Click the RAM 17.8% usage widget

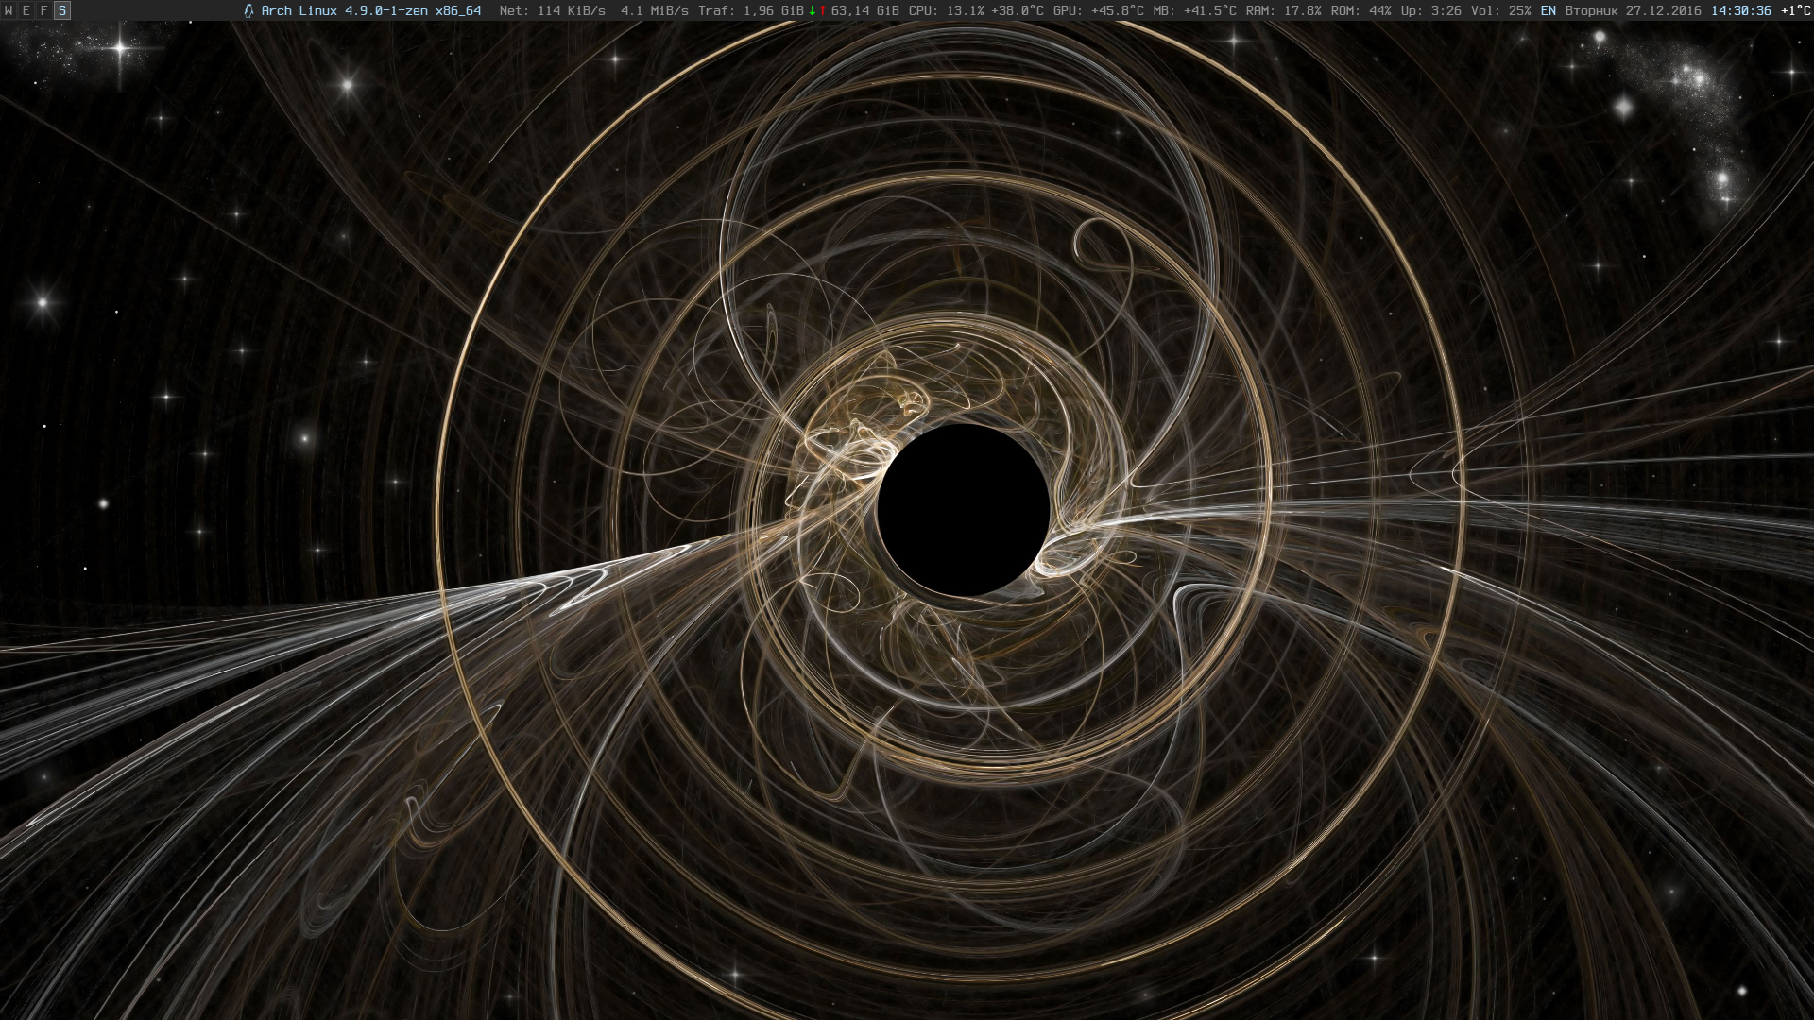pyautogui.click(x=1283, y=10)
